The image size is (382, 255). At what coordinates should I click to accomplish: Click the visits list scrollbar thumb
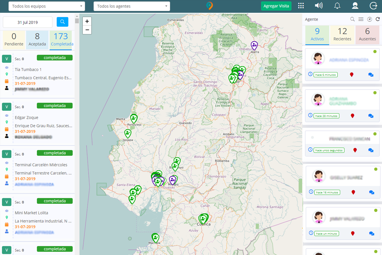coord(77,21)
